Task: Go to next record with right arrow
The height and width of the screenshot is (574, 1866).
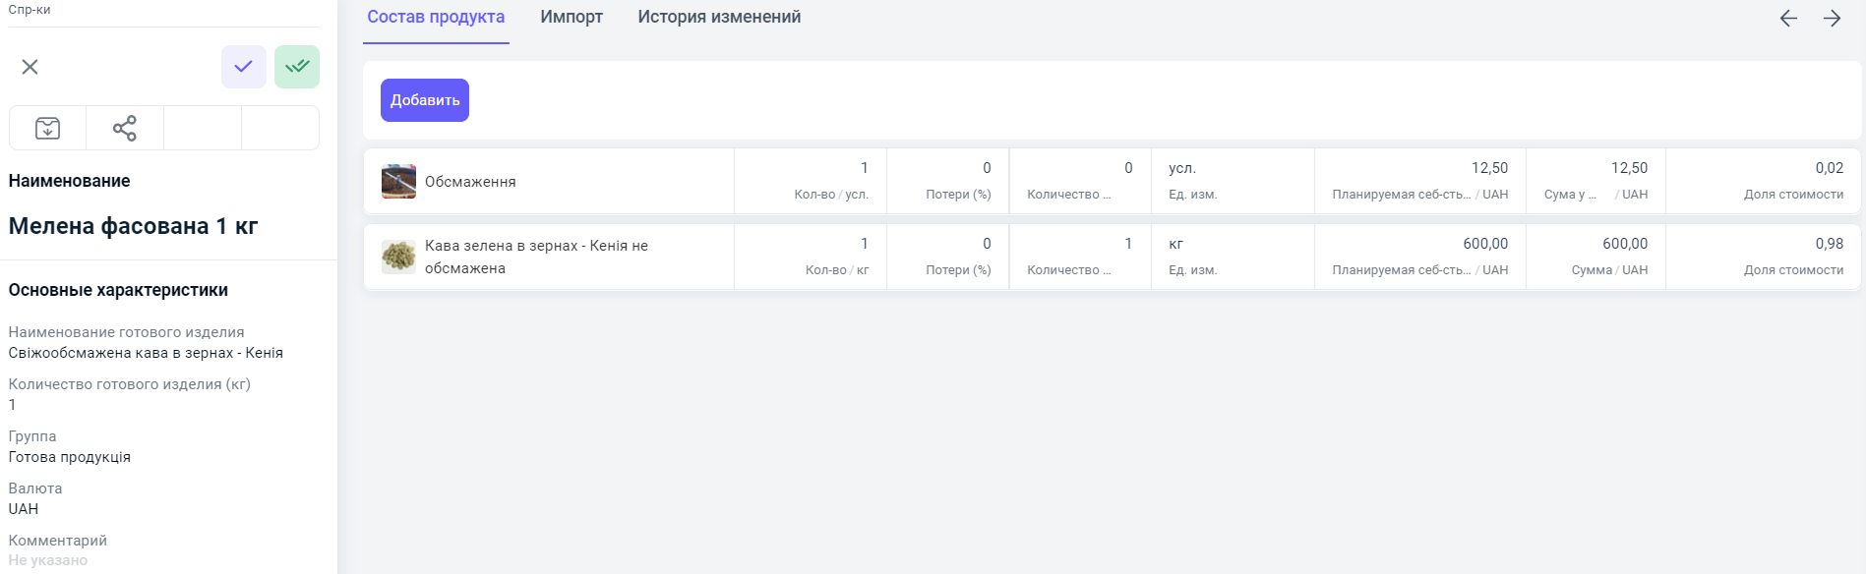Action: [1832, 19]
